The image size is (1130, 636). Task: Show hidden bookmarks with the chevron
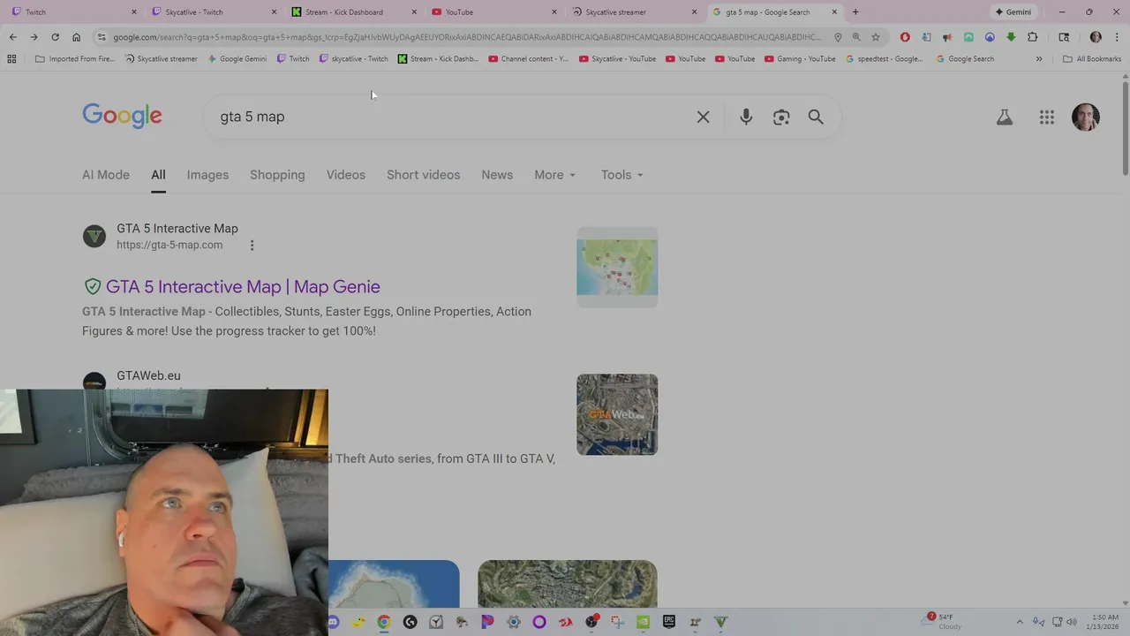1039,59
